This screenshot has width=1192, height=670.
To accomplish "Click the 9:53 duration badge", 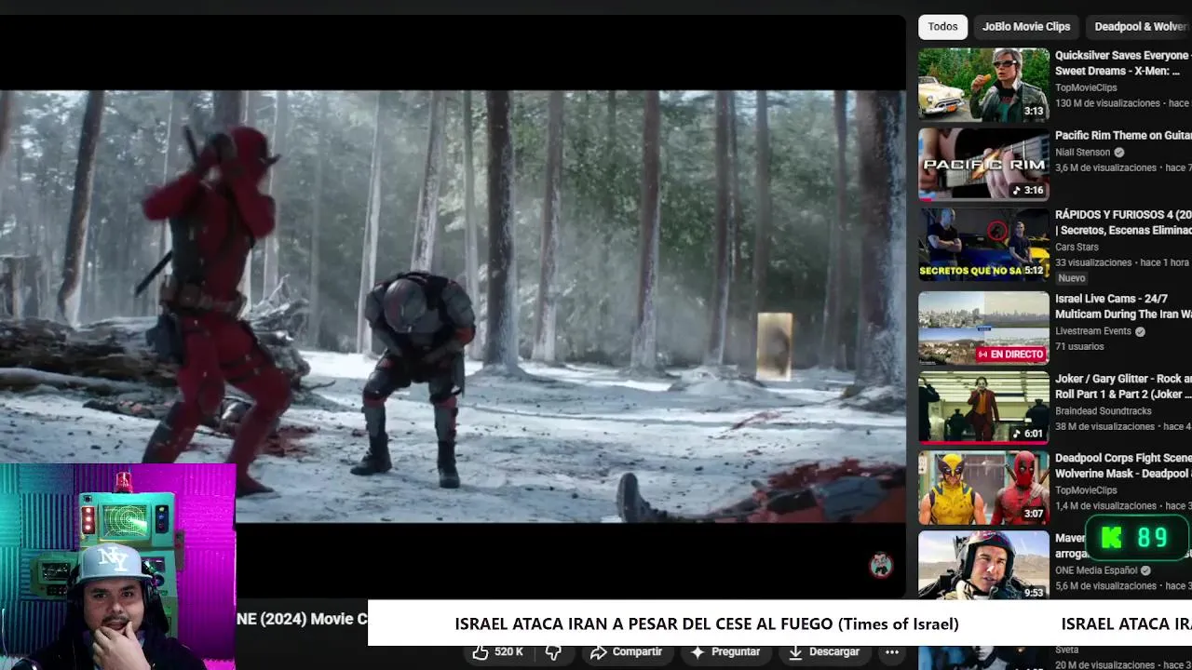I will coord(1034,593).
